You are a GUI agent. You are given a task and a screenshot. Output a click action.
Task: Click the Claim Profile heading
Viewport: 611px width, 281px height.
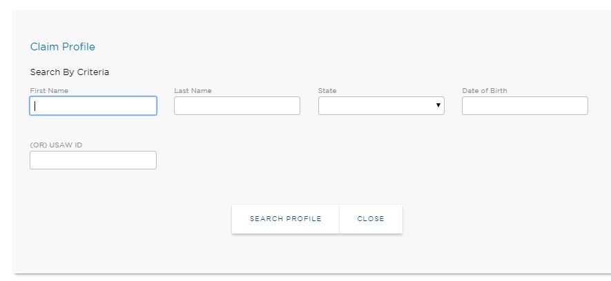point(63,47)
